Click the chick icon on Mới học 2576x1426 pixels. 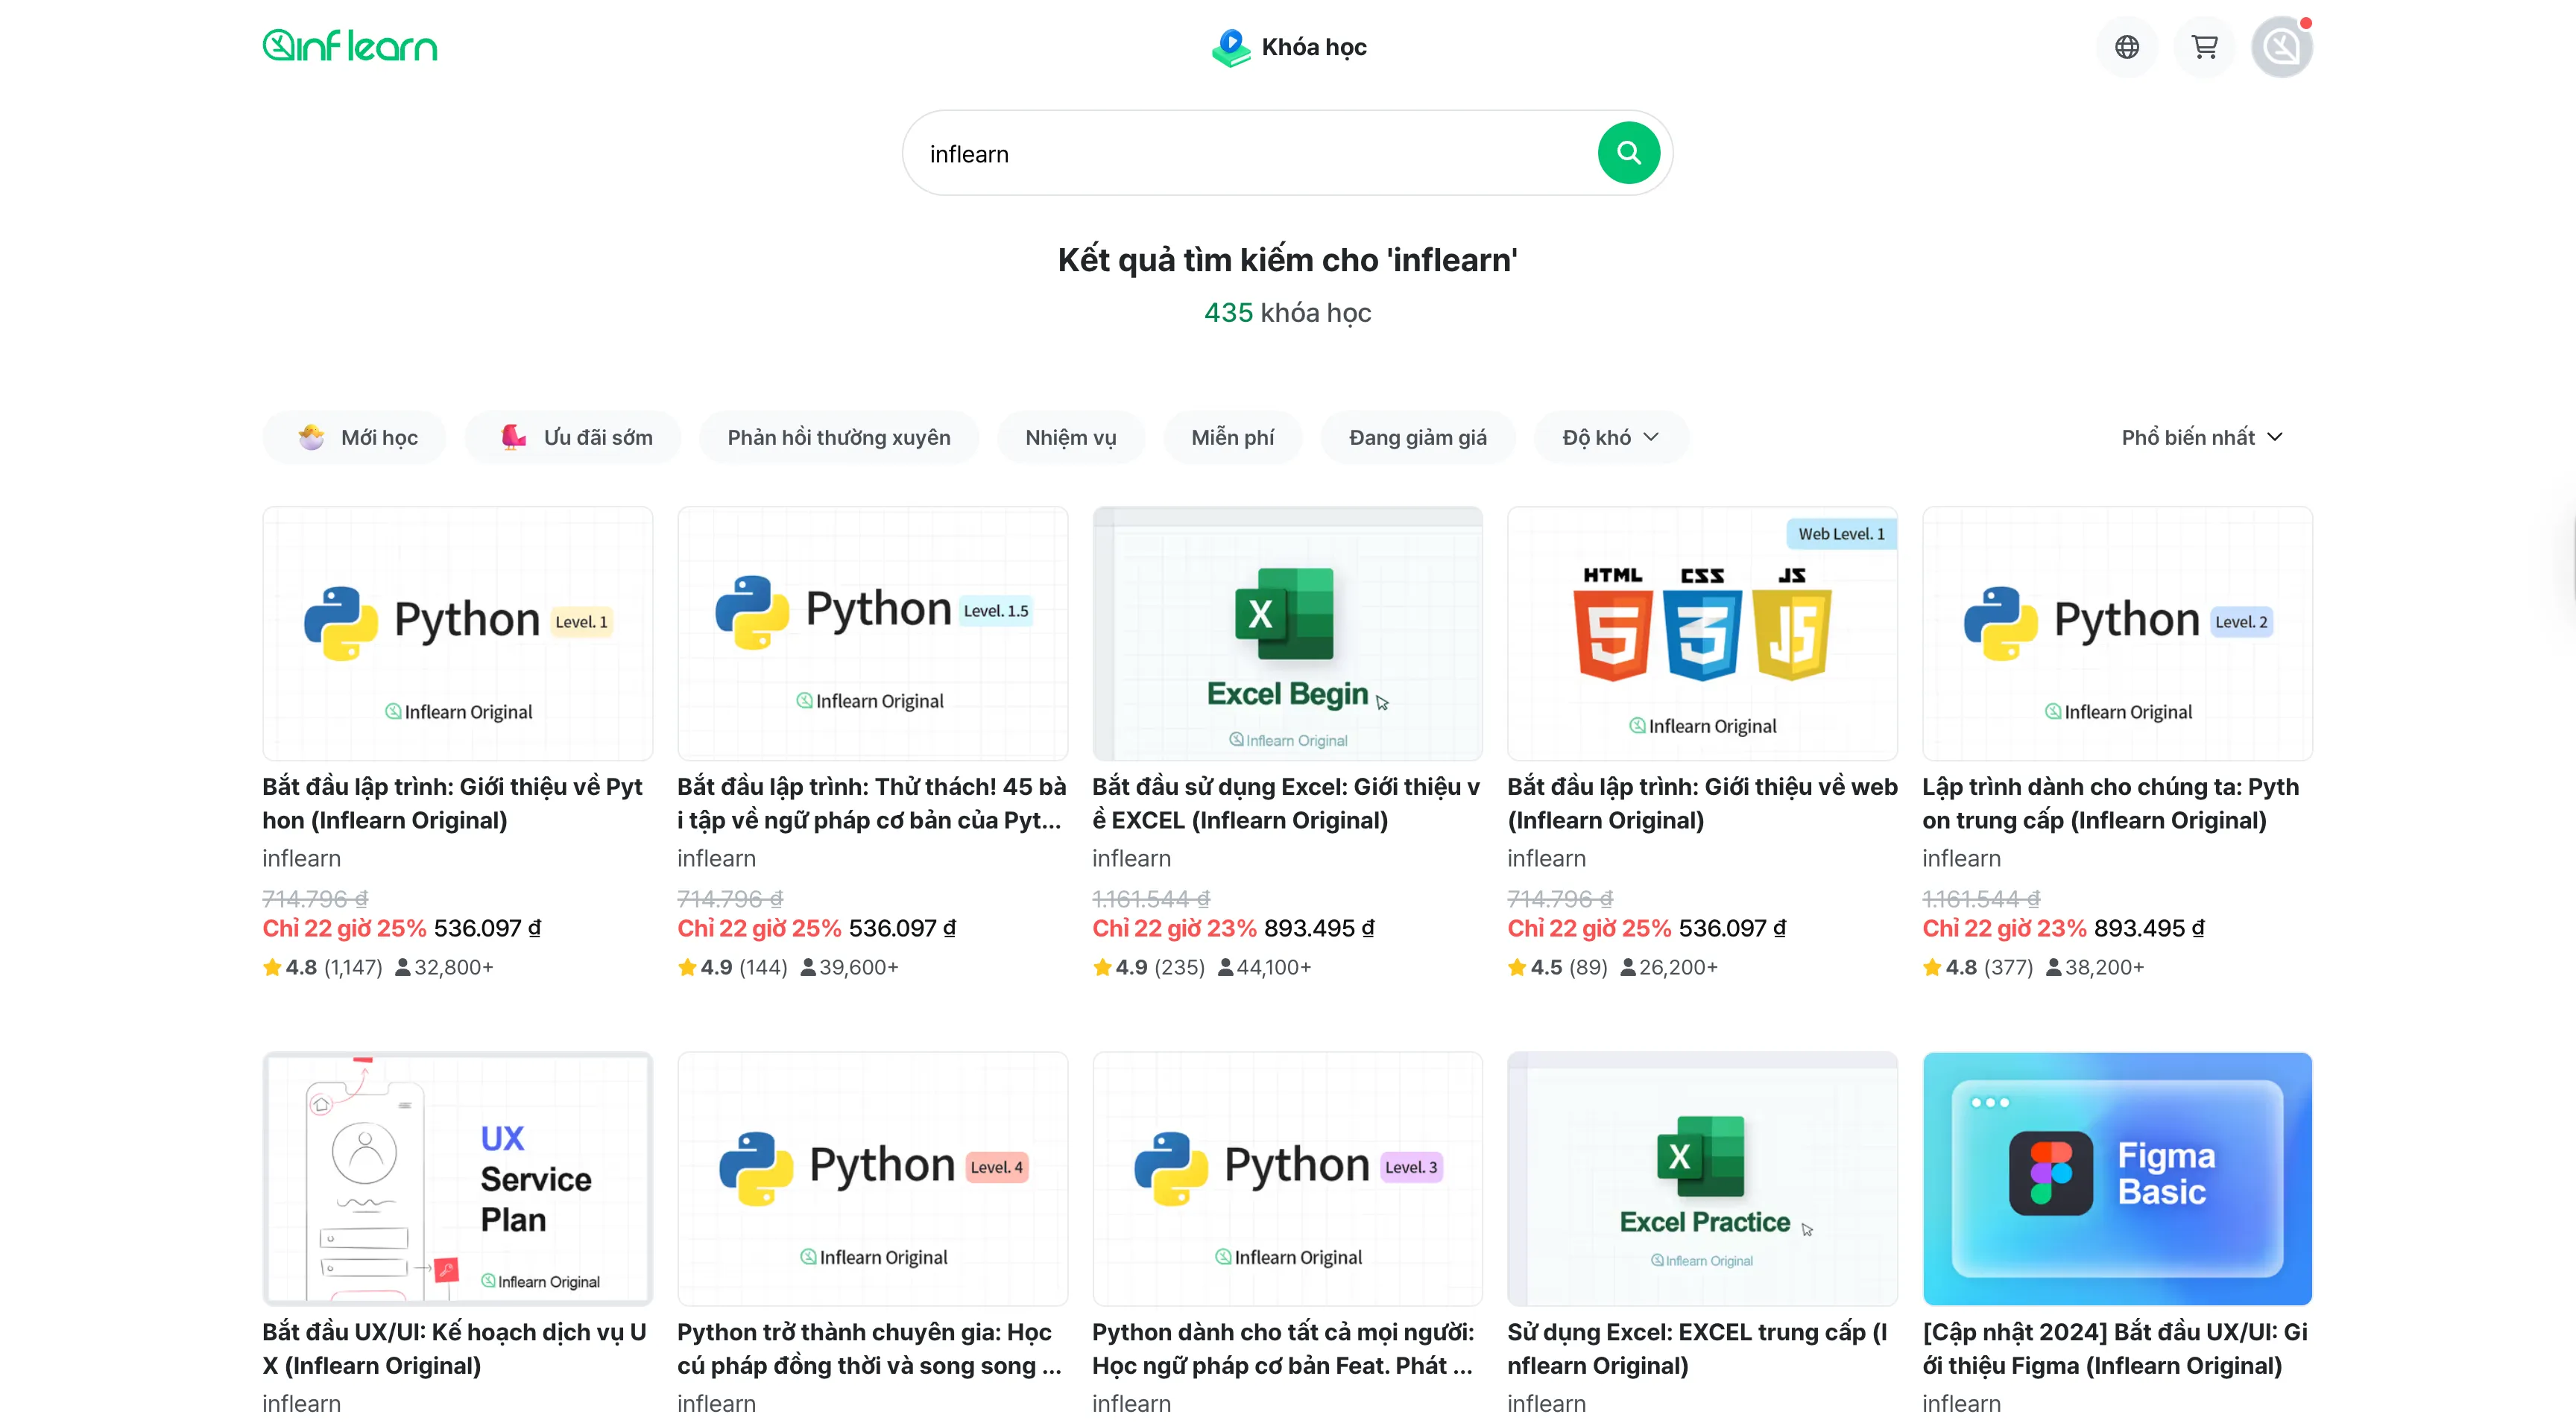click(x=312, y=437)
